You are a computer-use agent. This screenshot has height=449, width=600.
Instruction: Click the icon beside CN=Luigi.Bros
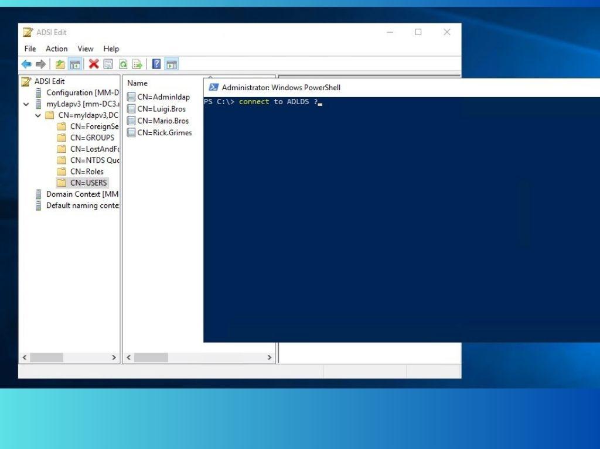pyautogui.click(x=131, y=109)
